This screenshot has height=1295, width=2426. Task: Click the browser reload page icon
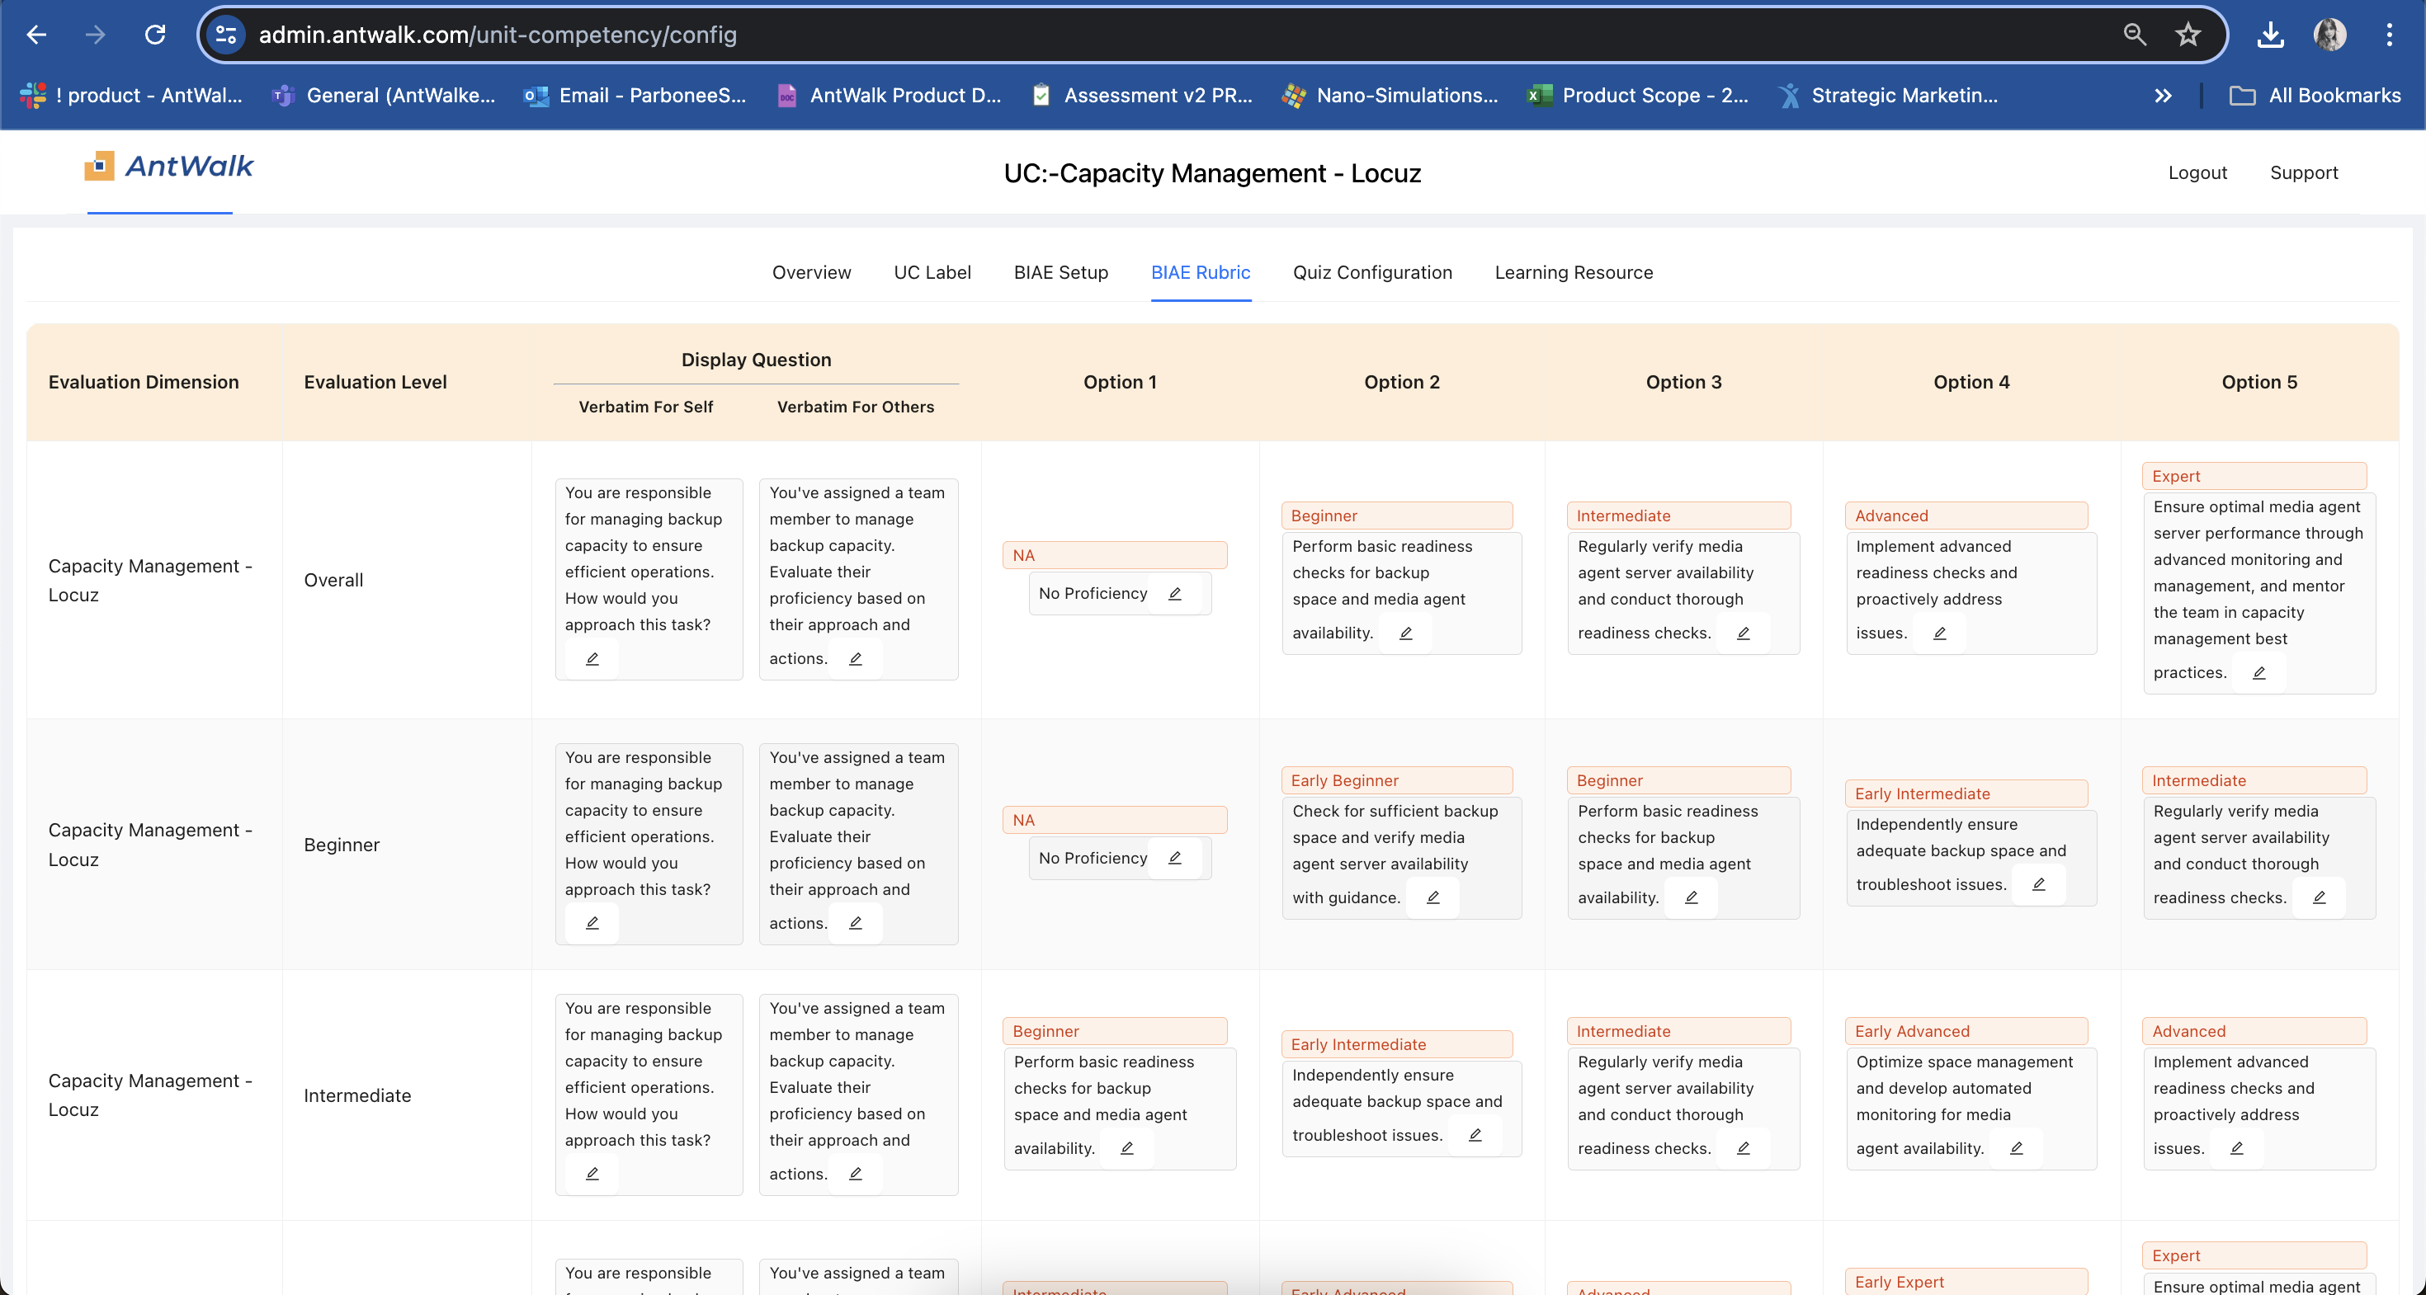tap(155, 35)
